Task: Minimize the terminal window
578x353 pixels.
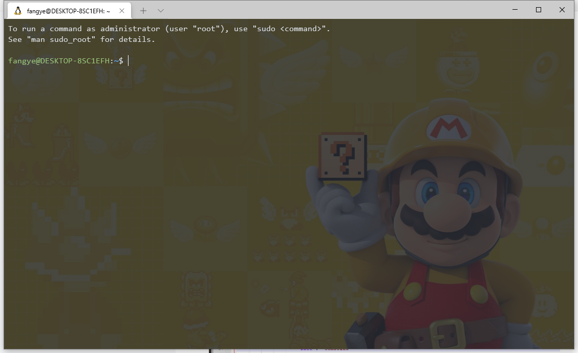Action: (x=515, y=10)
